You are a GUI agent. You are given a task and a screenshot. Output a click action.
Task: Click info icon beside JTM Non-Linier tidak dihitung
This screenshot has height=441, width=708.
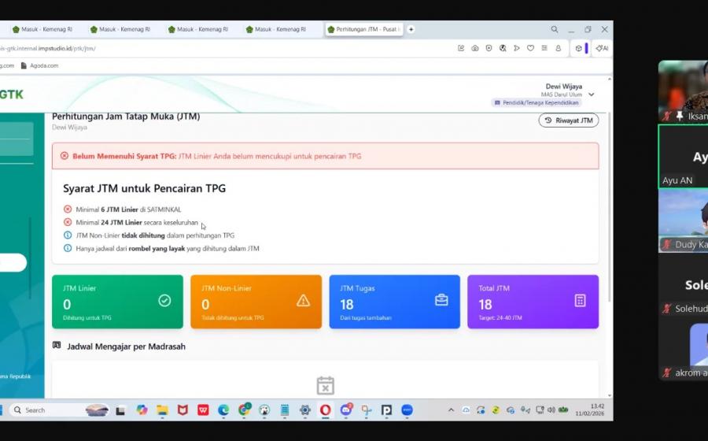coord(68,235)
